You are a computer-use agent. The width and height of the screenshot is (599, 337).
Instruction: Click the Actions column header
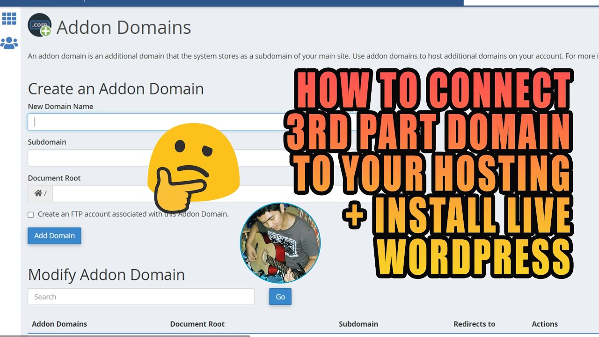(x=545, y=324)
